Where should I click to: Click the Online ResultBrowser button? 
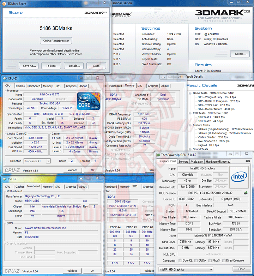56,41
